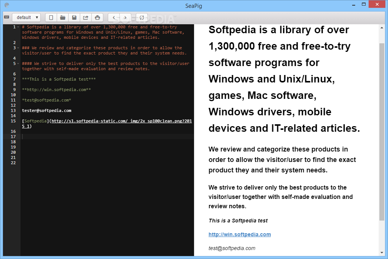Save the document with the floppy icon
Screen dimensions: 388x259
click(x=74, y=18)
